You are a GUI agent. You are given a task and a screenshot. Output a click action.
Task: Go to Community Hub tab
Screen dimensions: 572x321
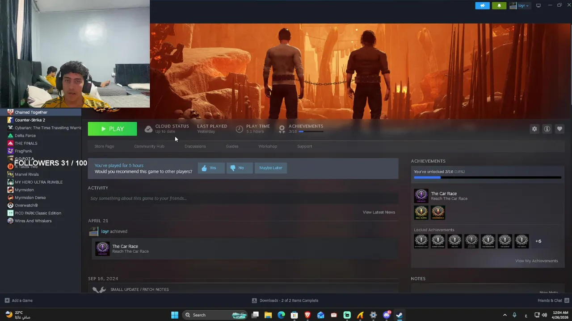tap(149, 146)
